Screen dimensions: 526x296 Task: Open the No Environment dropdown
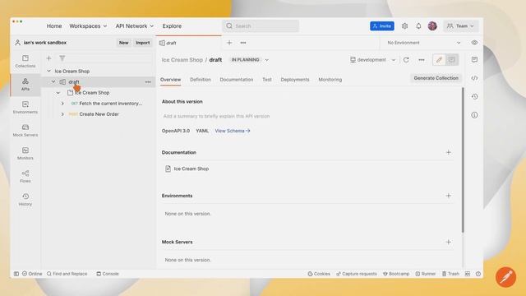pos(424,43)
